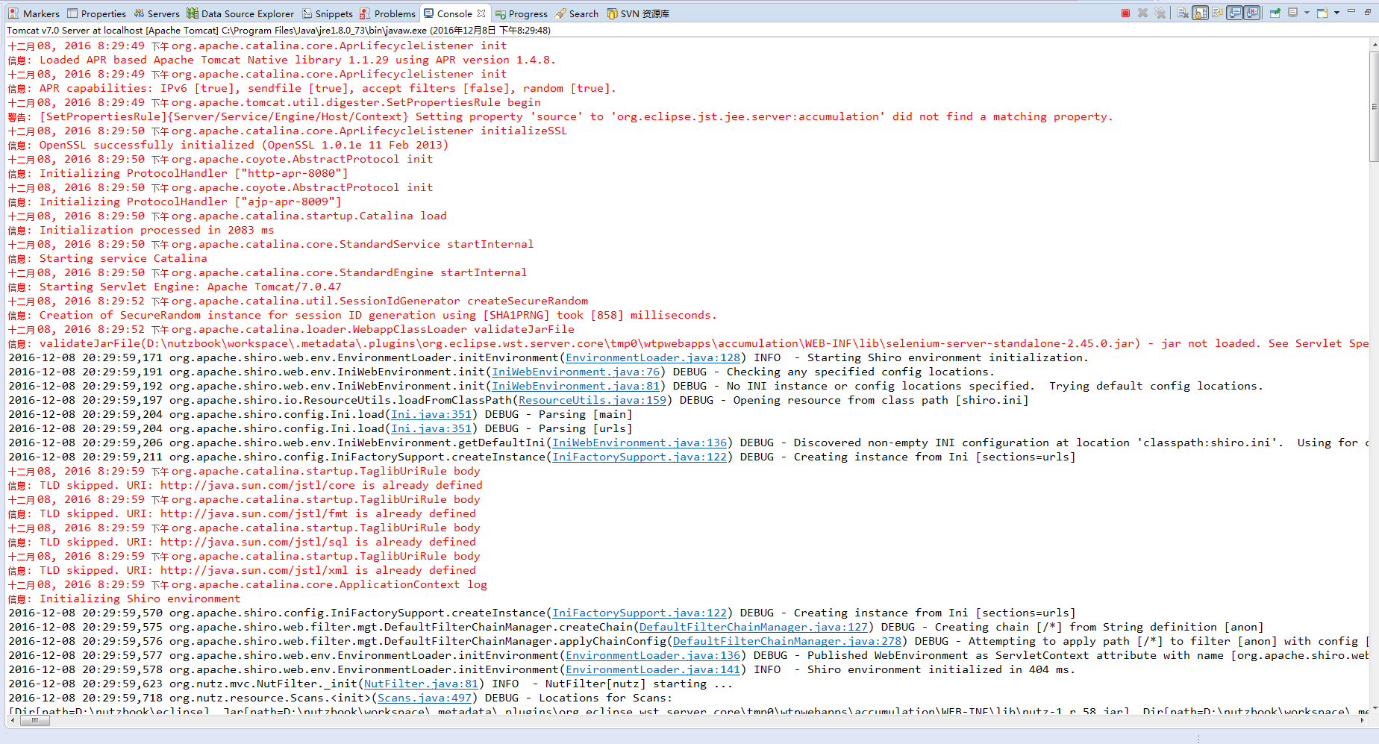Screen dimensions: 1379x744
Task: Click the Properties tab icon
Action: pyautogui.click(x=72, y=13)
